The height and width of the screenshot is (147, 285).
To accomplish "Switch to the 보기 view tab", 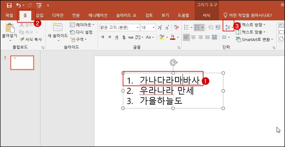I will point(165,15).
